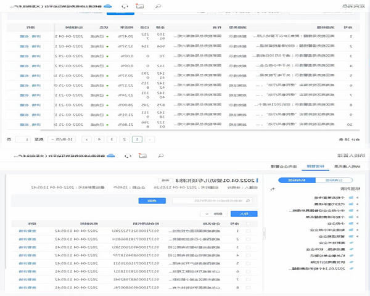Click the add-tag plus icon beside 标签列表
Screen dimensions: 370x296
[273, 189]
